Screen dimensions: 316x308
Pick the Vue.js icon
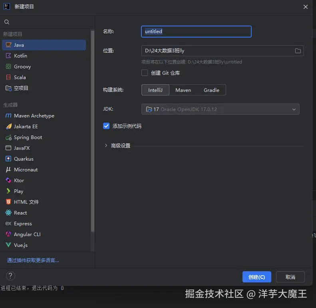[8, 245]
